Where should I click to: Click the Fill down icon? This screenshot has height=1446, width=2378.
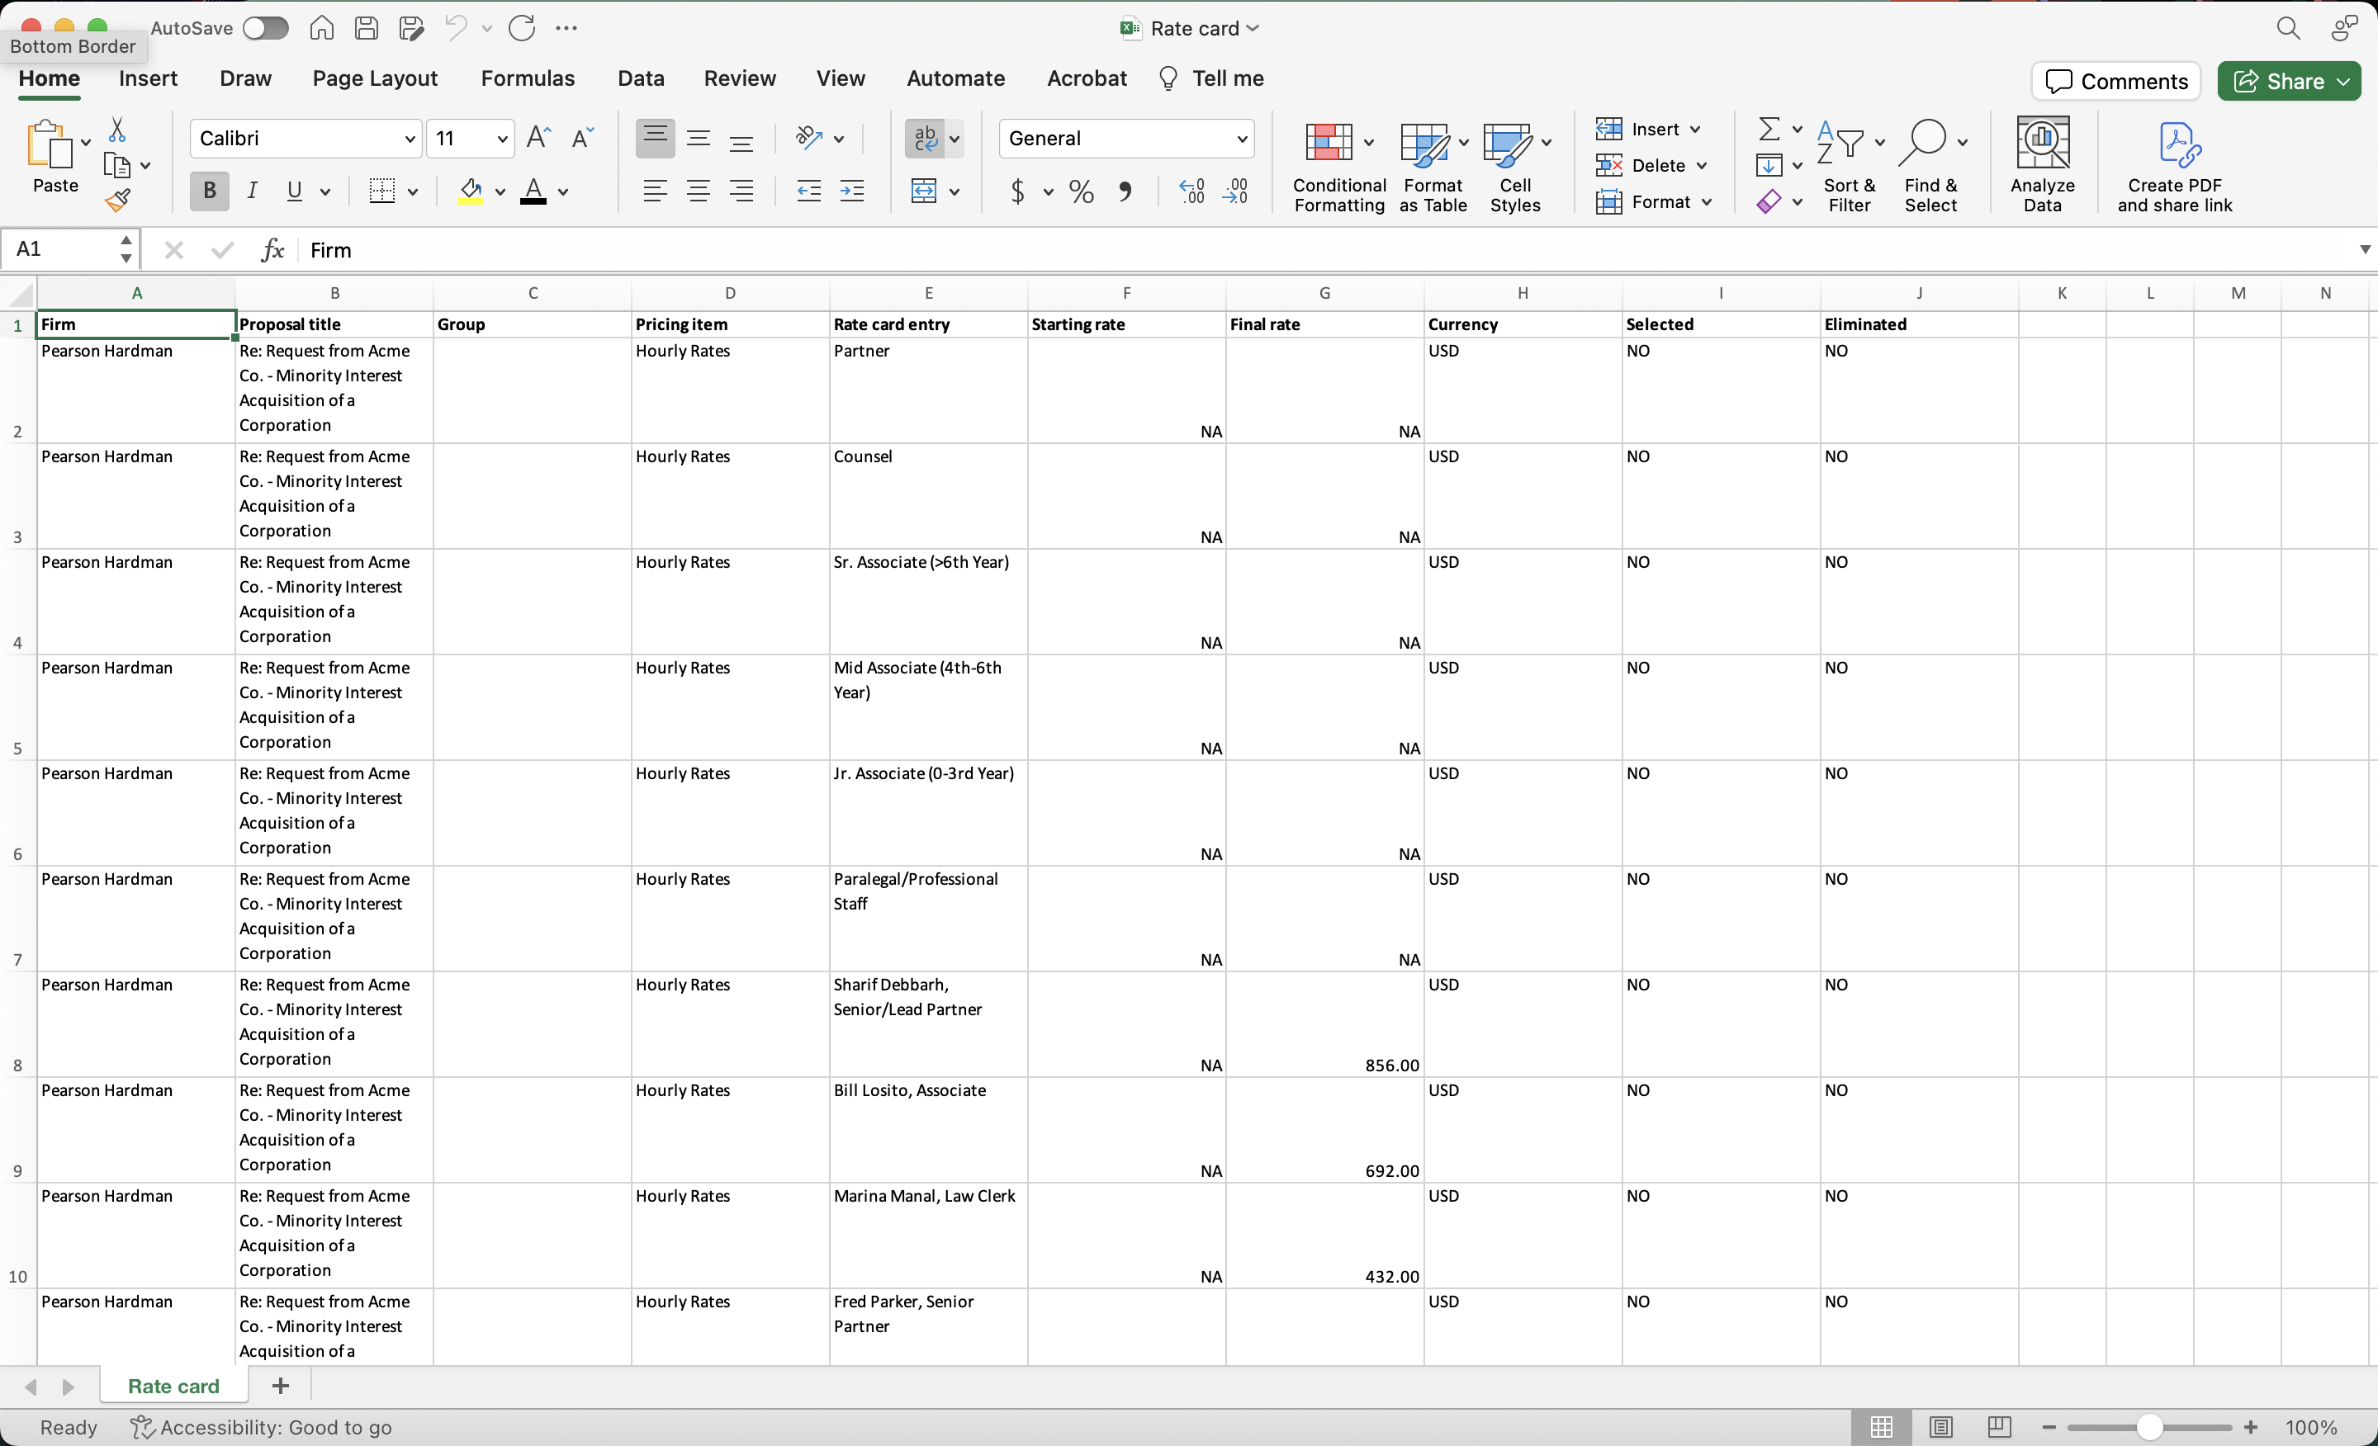pyautogui.click(x=1769, y=166)
